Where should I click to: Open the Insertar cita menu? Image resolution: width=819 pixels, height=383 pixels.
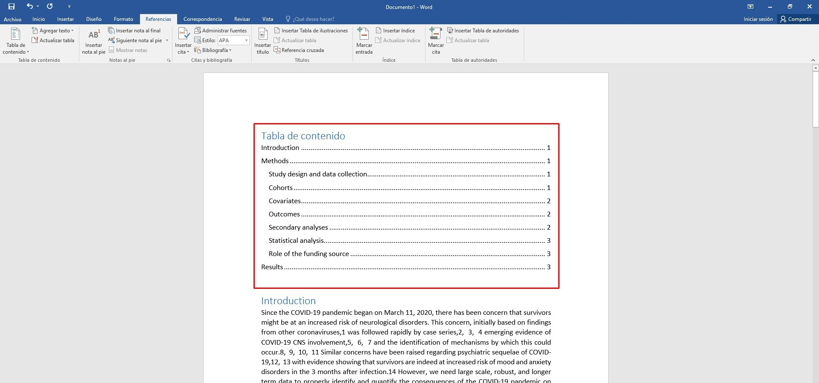[183, 41]
